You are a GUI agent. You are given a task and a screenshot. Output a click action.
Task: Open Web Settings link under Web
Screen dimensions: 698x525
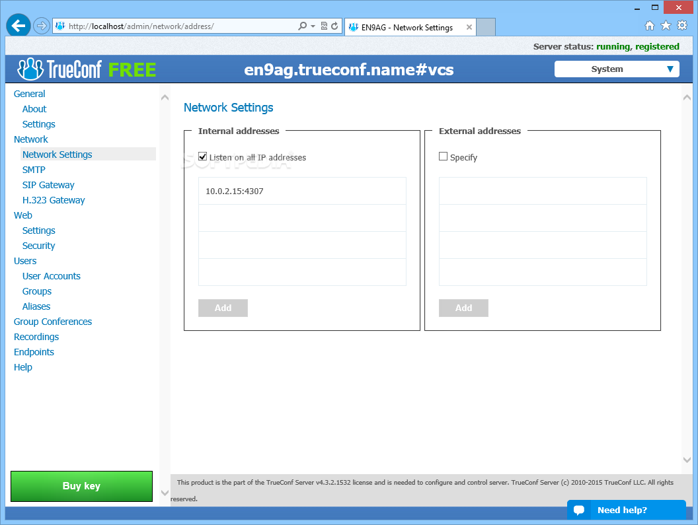click(39, 230)
